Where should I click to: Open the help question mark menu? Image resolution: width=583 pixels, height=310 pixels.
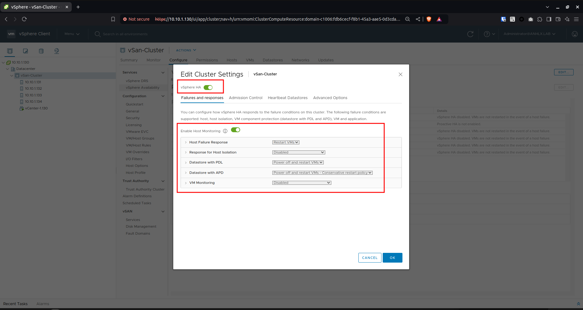point(489,34)
